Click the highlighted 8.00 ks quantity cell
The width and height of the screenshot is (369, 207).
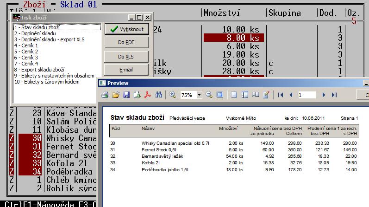coord(234,38)
